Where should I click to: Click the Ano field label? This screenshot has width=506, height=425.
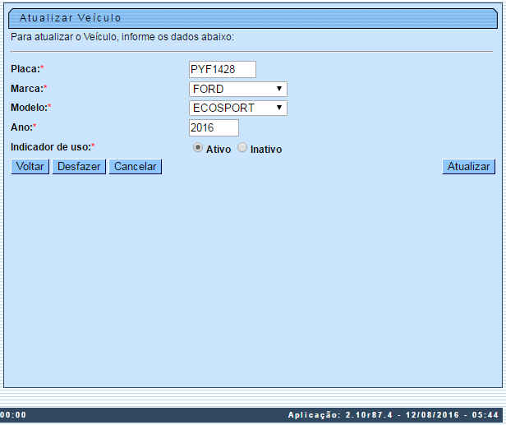[21, 127]
